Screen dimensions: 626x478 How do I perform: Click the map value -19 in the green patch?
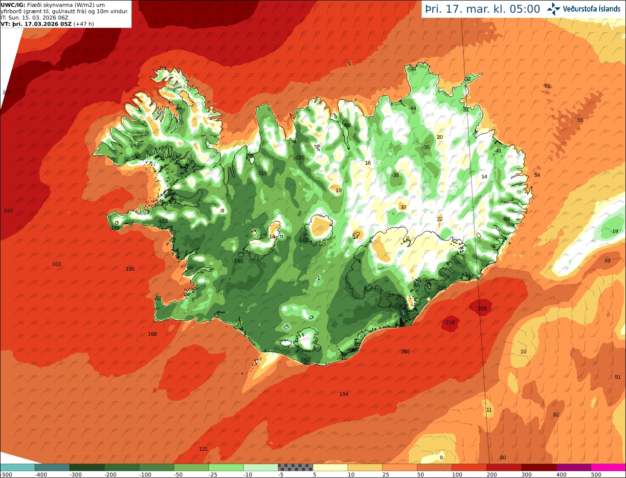(x=614, y=231)
